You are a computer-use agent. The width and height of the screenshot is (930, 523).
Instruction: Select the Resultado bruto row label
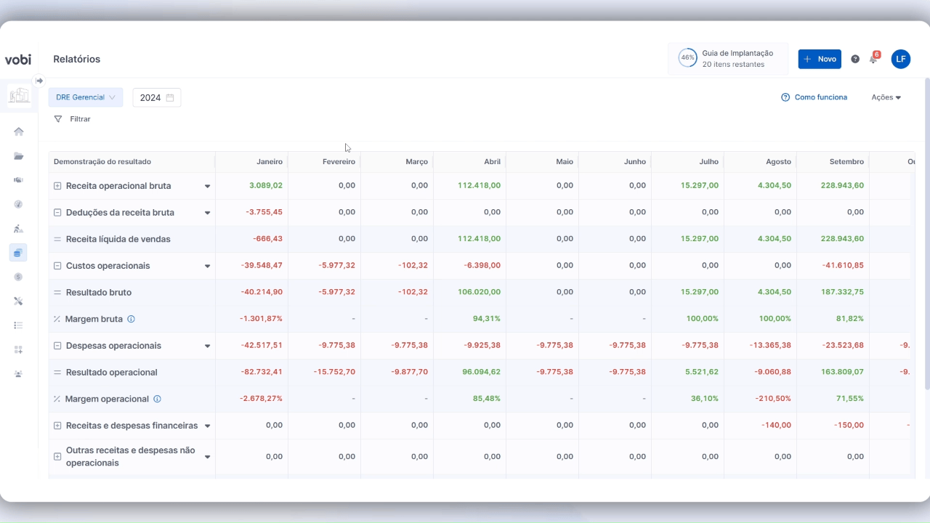pyautogui.click(x=99, y=292)
